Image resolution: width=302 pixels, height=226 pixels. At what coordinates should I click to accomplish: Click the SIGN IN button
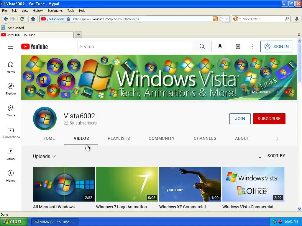(x=276, y=46)
